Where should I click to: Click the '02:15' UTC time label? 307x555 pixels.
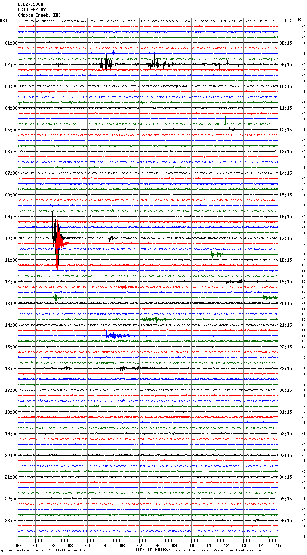pos(286,434)
